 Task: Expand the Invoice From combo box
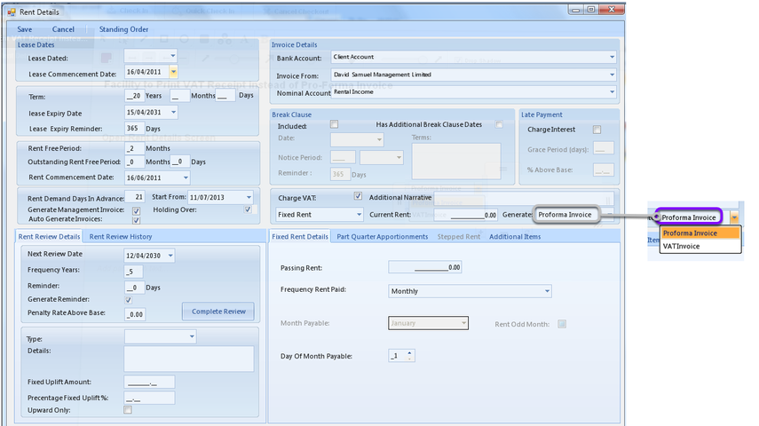[x=612, y=75]
